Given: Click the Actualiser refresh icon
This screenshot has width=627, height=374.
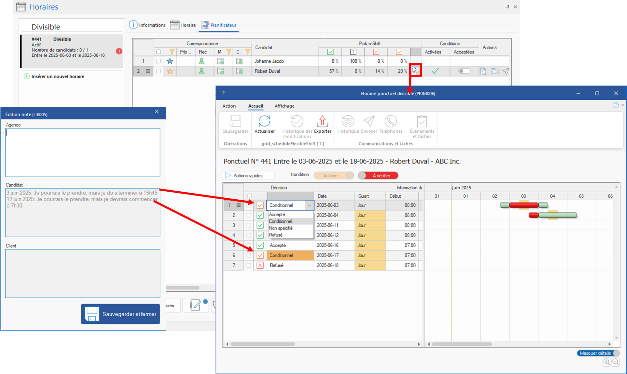Looking at the screenshot, I should [264, 121].
